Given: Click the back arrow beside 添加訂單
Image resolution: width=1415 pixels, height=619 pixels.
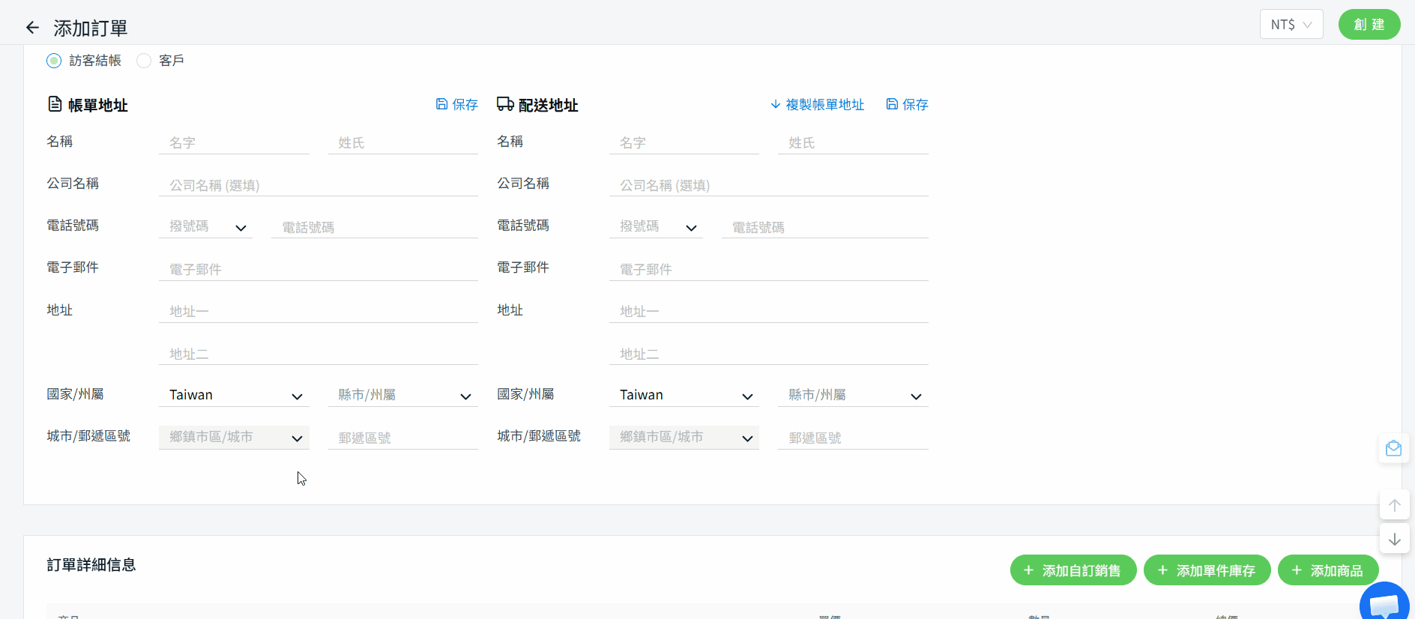Looking at the screenshot, I should pyautogui.click(x=32, y=28).
